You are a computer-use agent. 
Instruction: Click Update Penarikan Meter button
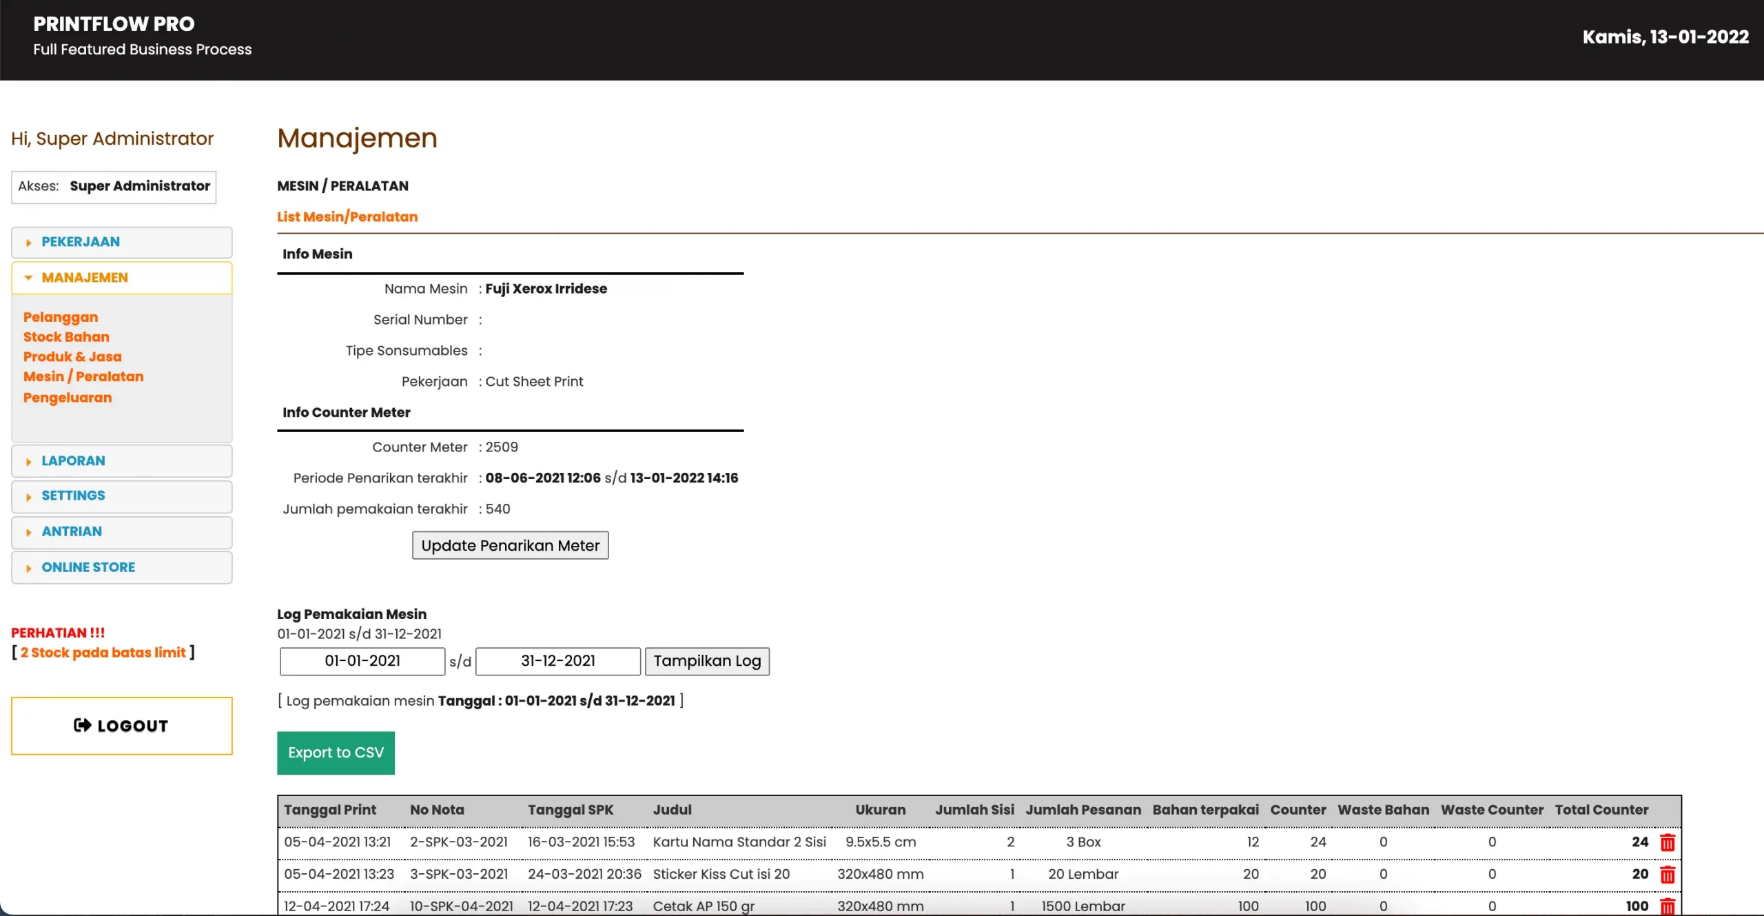[x=510, y=546]
